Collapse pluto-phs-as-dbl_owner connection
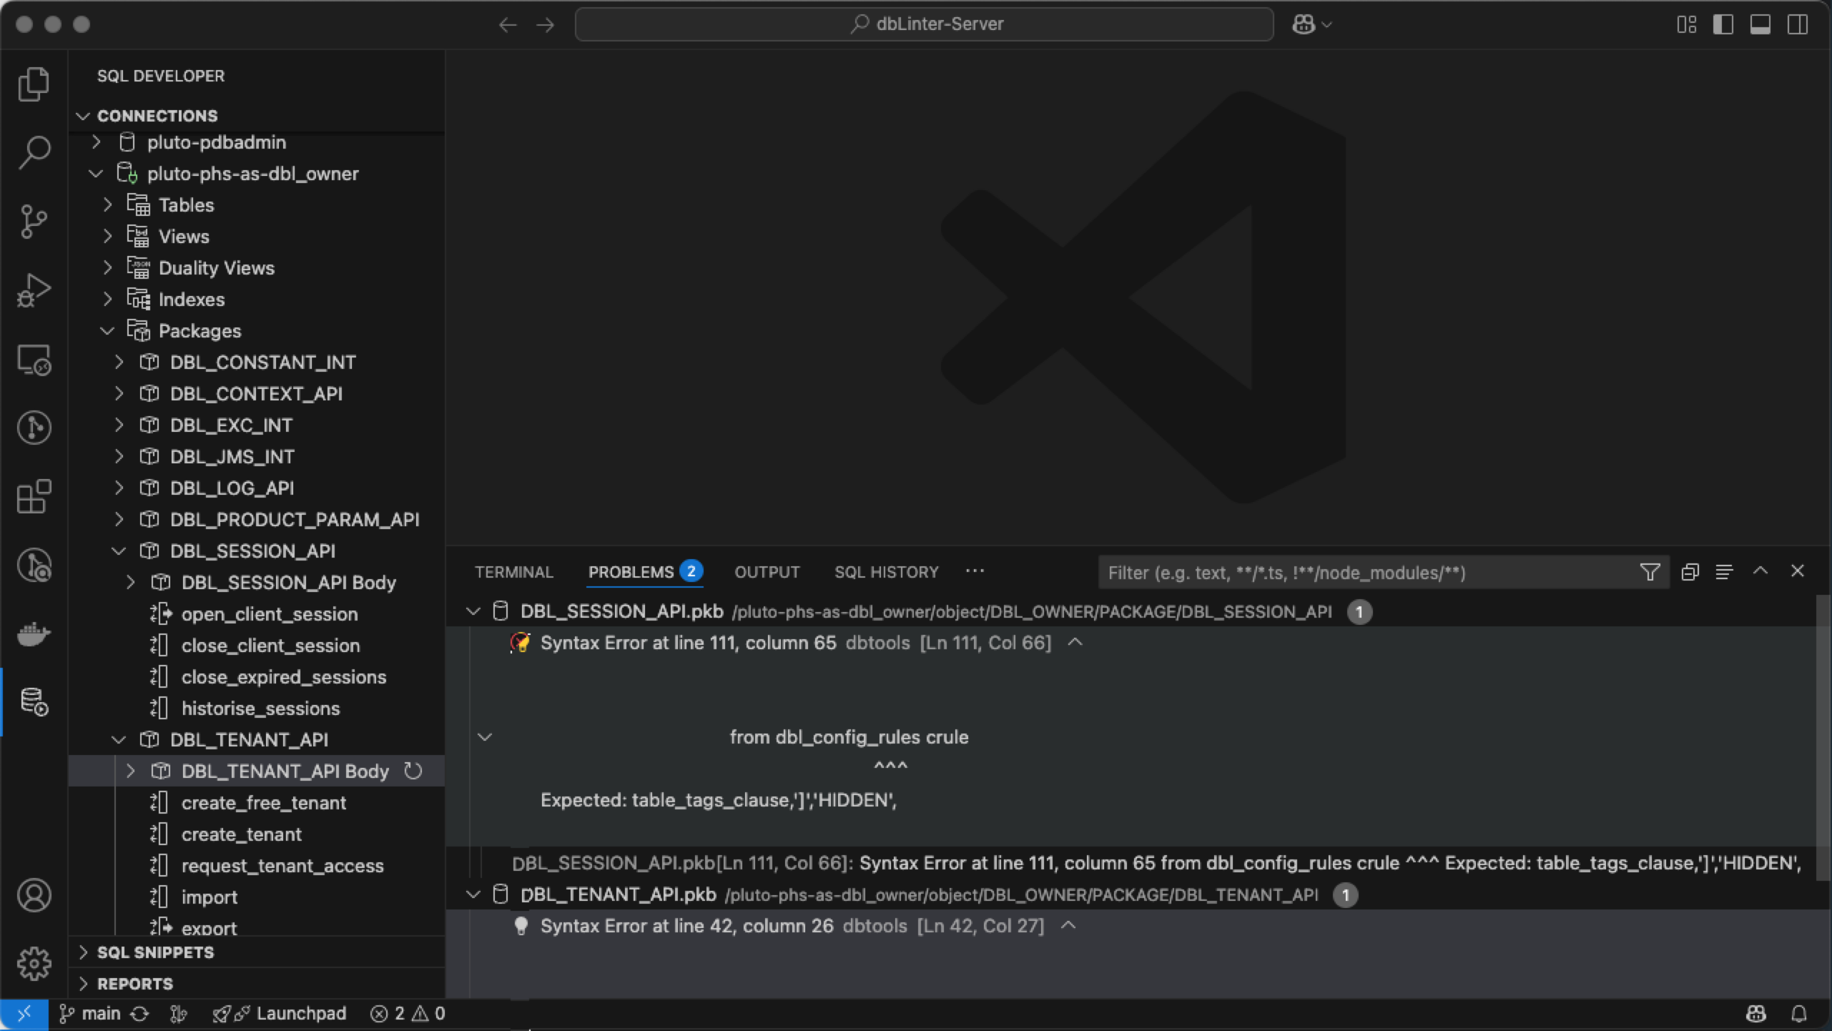This screenshot has width=1832, height=1031. (97, 174)
